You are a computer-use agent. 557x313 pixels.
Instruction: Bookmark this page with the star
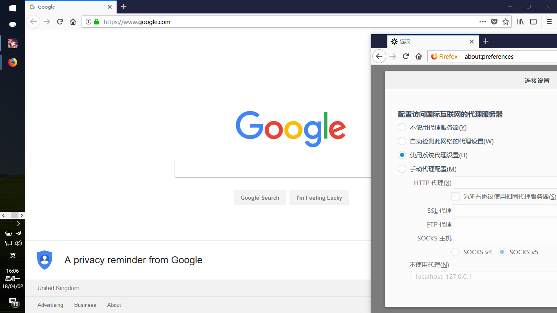click(x=506, y=22)
